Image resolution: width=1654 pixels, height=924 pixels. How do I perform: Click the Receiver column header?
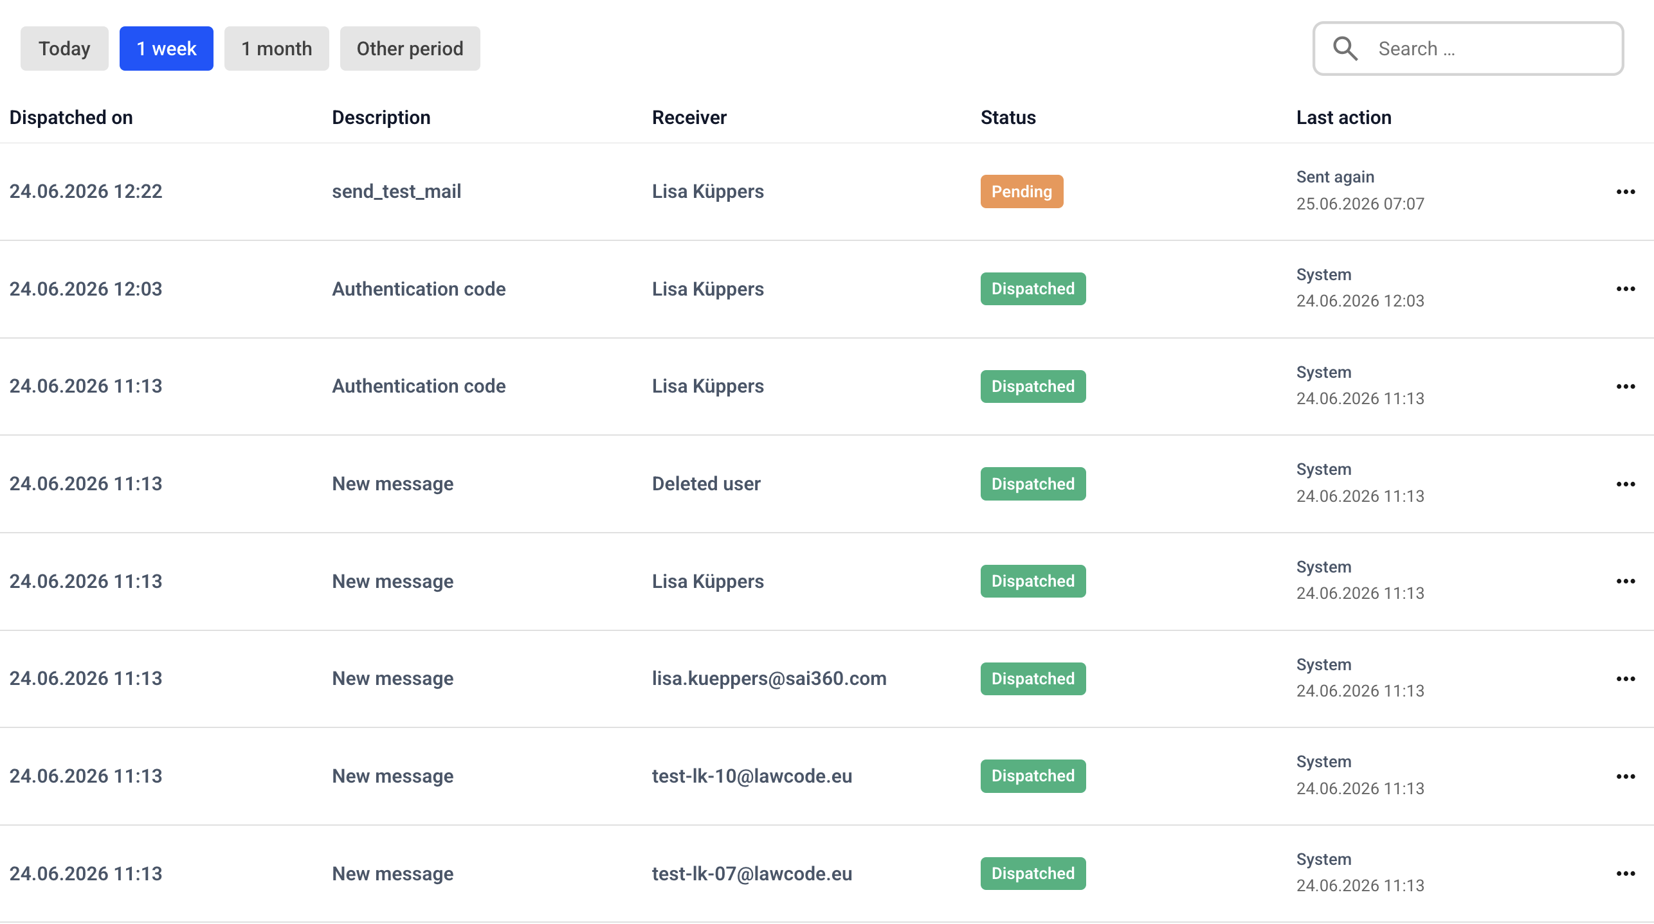pyautogui.click(x=689, y=118)
